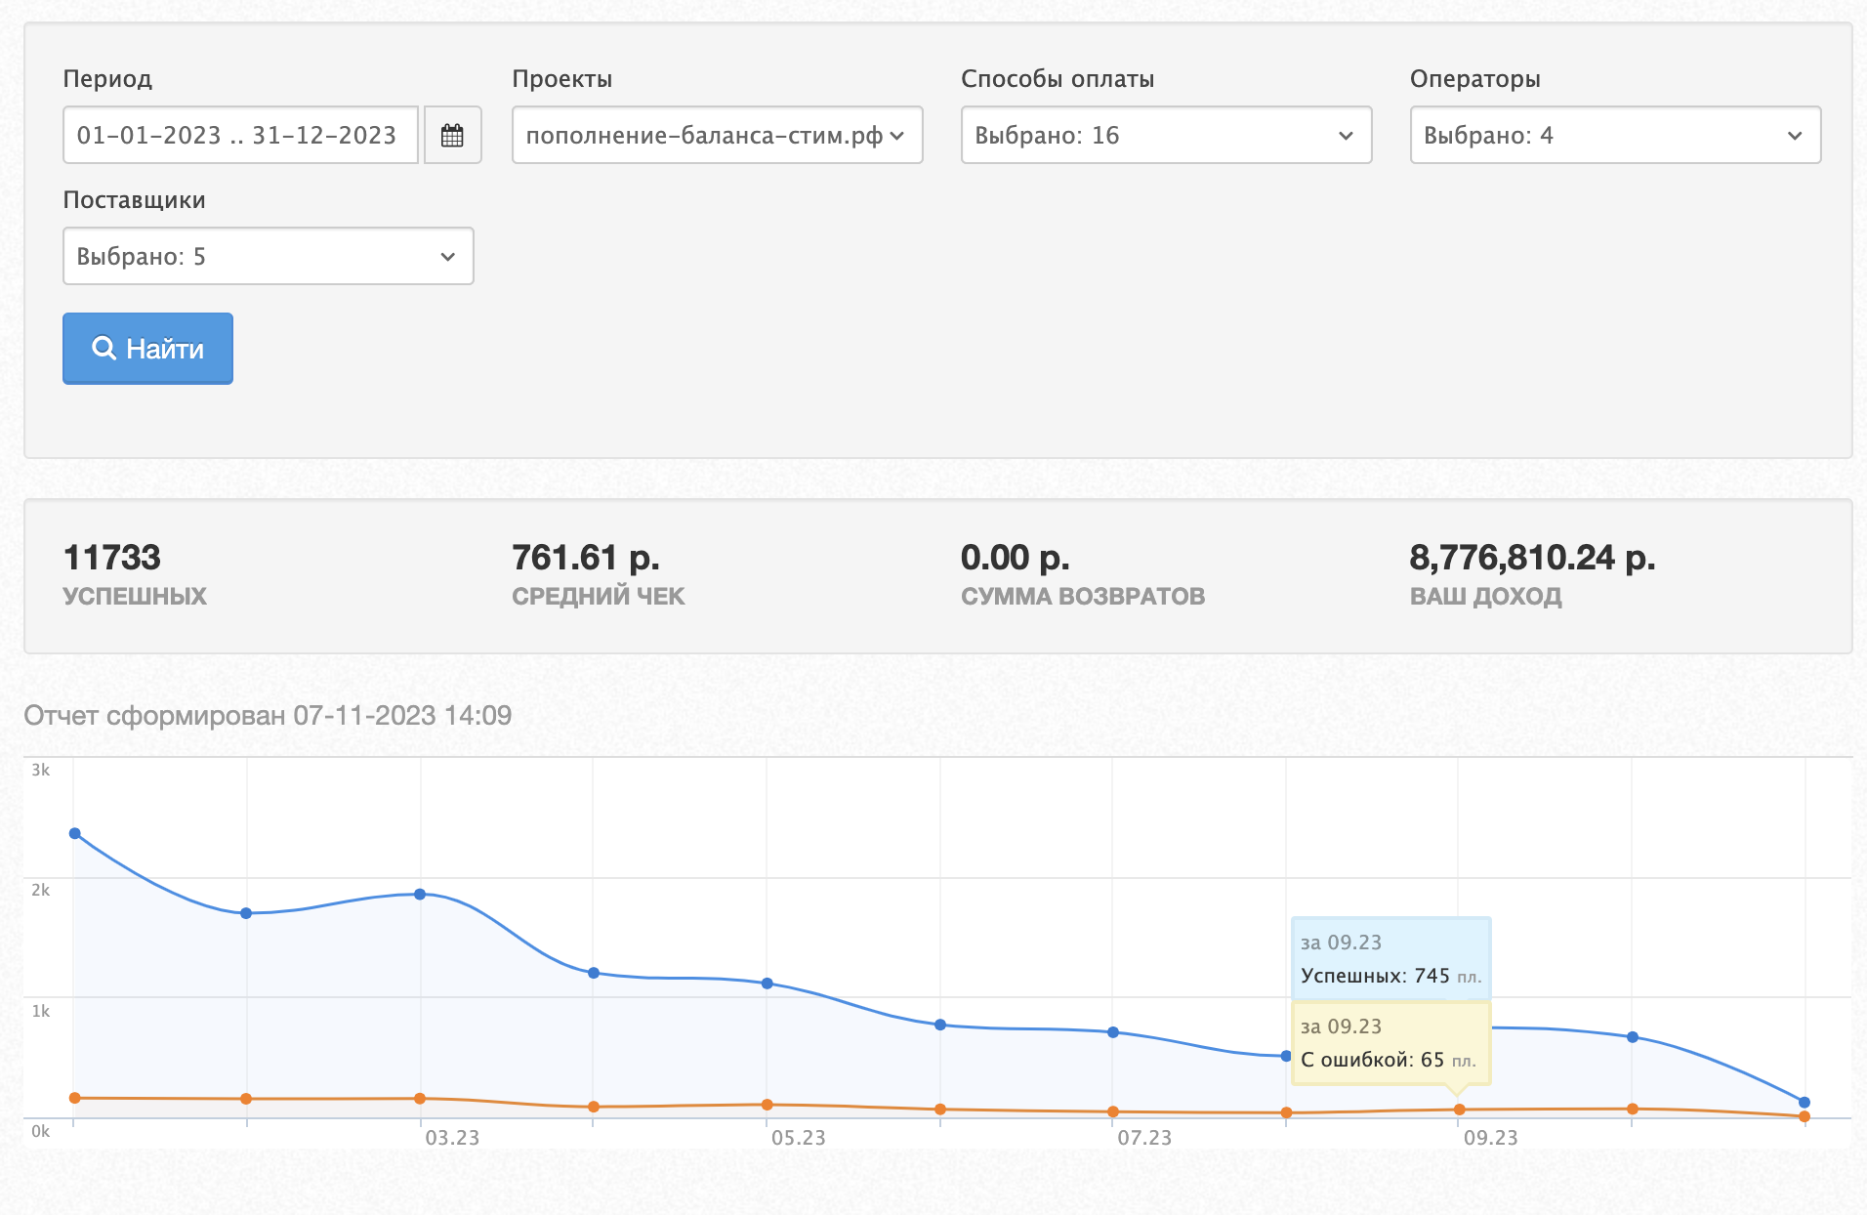Select the blue point at 05.23

pyautogui.click(x=767, y=983)
